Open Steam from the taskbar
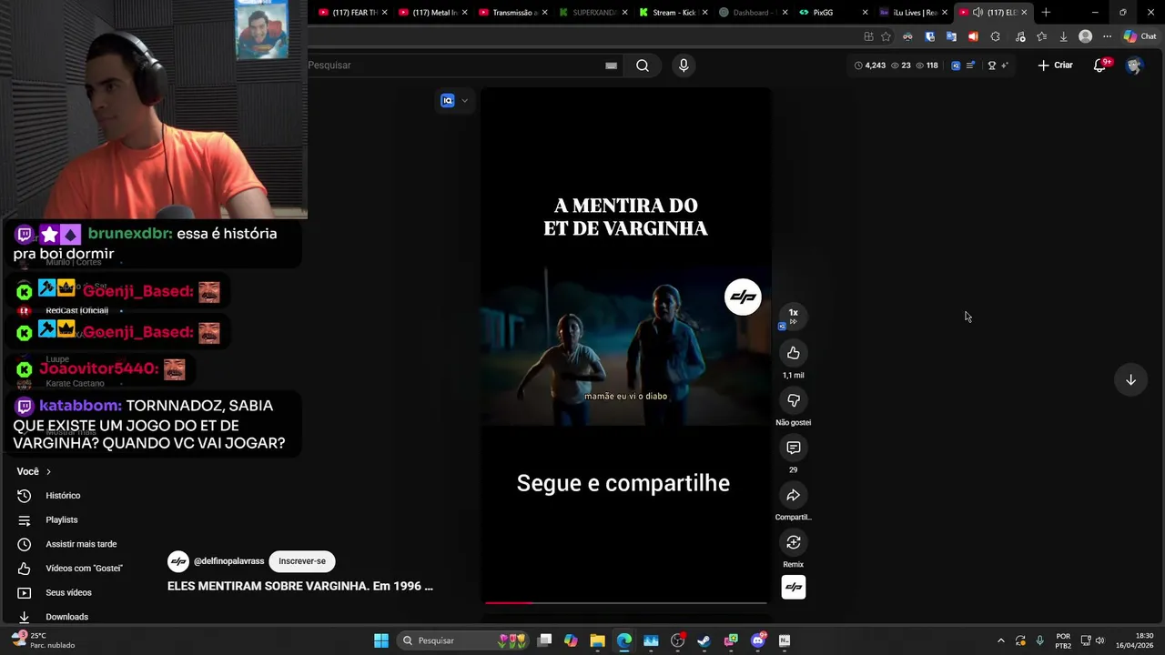The image size is (1165, 655). pos(704,640)
